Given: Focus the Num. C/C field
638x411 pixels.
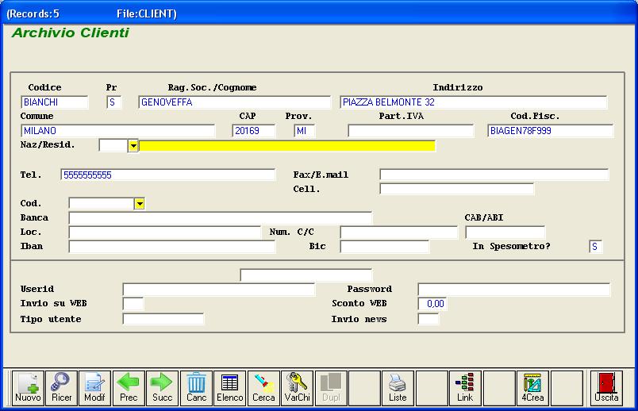Looking at the screenshot, I should [x=398, y=232].
